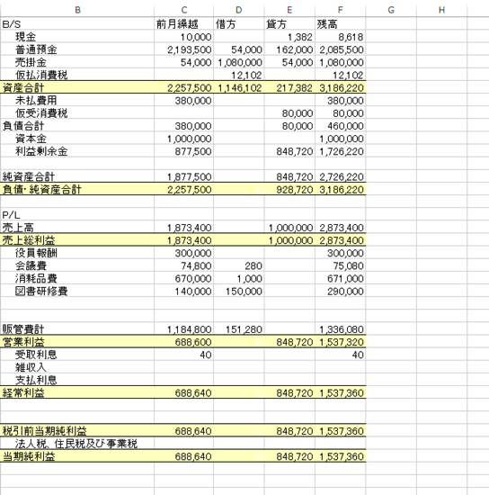Select the 負債合計 row label
This screenshot has width=489, height=495.
coord(77,126)
